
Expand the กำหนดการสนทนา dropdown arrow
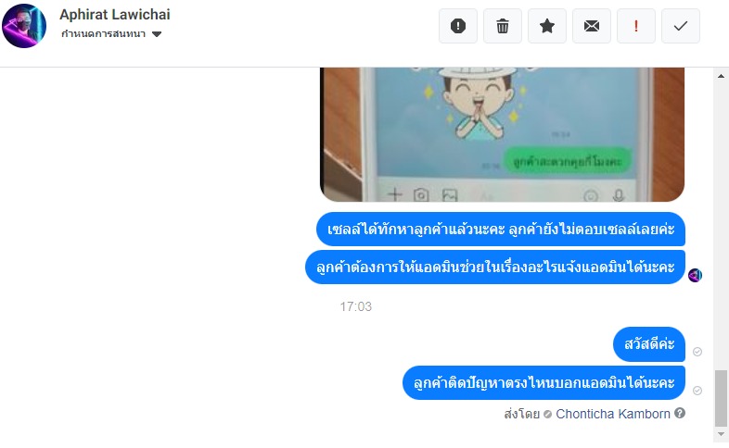click(x=157, y=34)
